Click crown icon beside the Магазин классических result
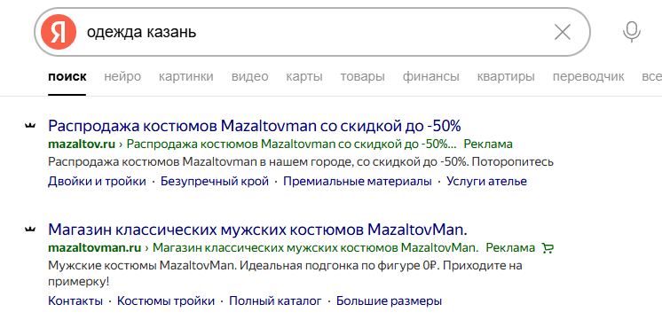 pyautogui.click(x=30, y=230)
